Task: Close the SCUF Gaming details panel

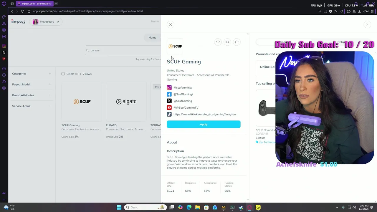Action: click(171, 24)
